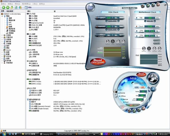The height and width of the screenshot is (136, 170).
Task: Click the blue up arrow on the round widget
Action: [x=149, y=88]
